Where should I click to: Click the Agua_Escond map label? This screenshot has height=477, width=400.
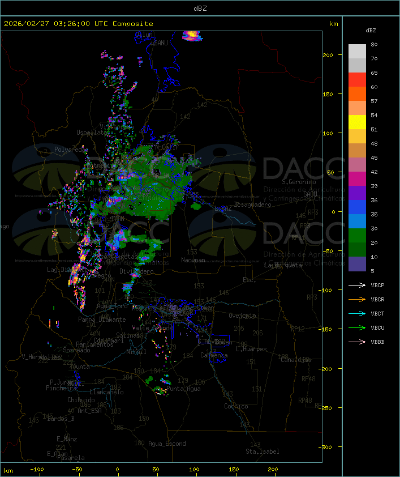pos(167,444)
